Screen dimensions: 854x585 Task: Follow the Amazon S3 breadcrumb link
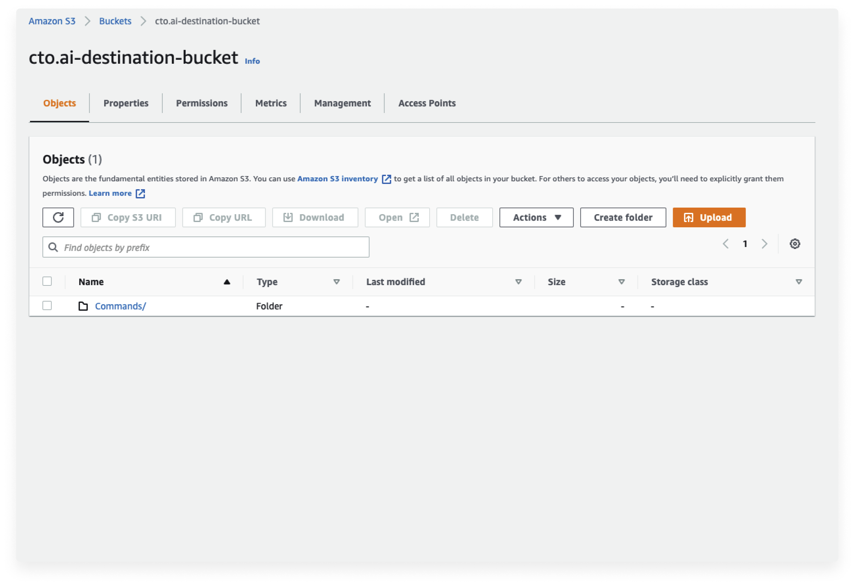point(52,21)
